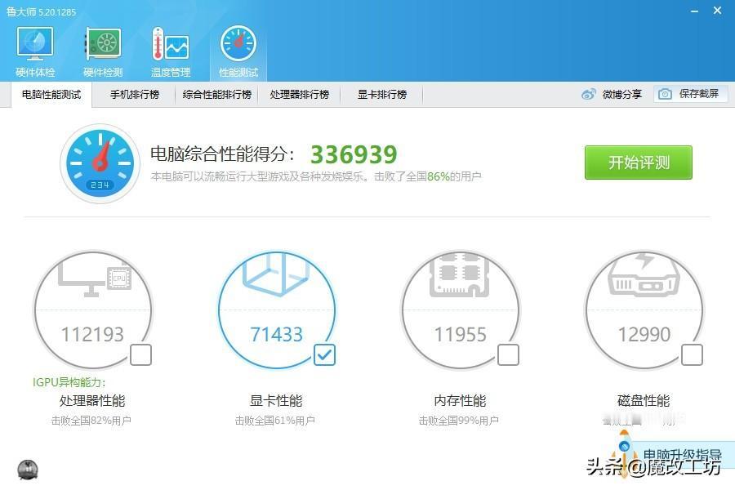
Task: Click the 磁盘性能 label
Action: (x=644, y=400)
